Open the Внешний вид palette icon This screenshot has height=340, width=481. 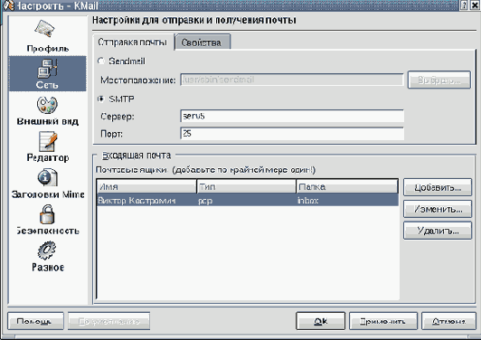point(47,105)
